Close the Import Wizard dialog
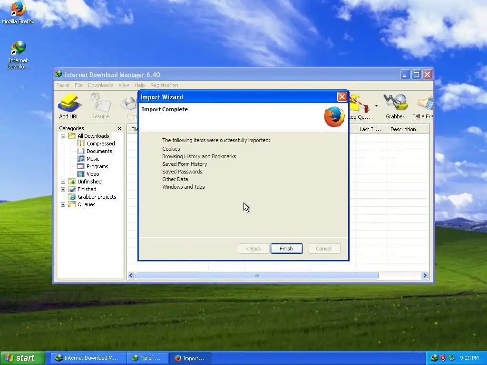 [x=342, y=97]
